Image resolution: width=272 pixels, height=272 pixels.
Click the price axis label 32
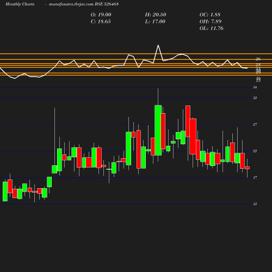[x=255, y=98]
